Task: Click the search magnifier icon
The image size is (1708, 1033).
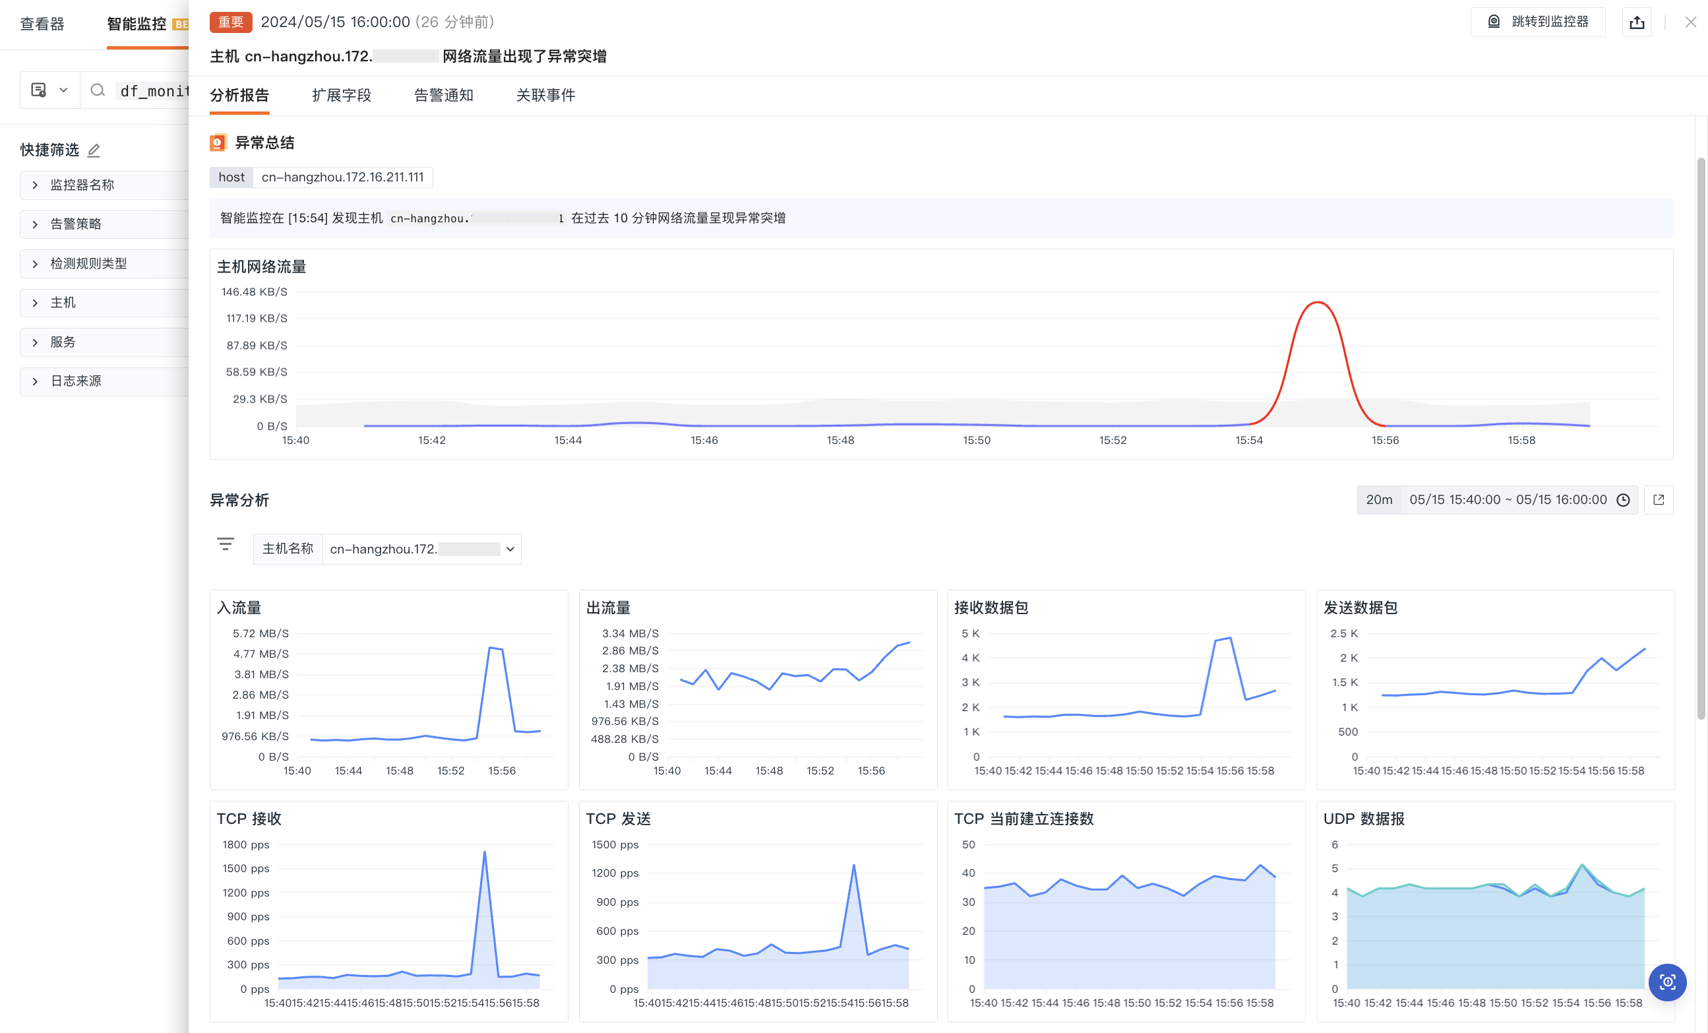Action: (x=98, y=90)
